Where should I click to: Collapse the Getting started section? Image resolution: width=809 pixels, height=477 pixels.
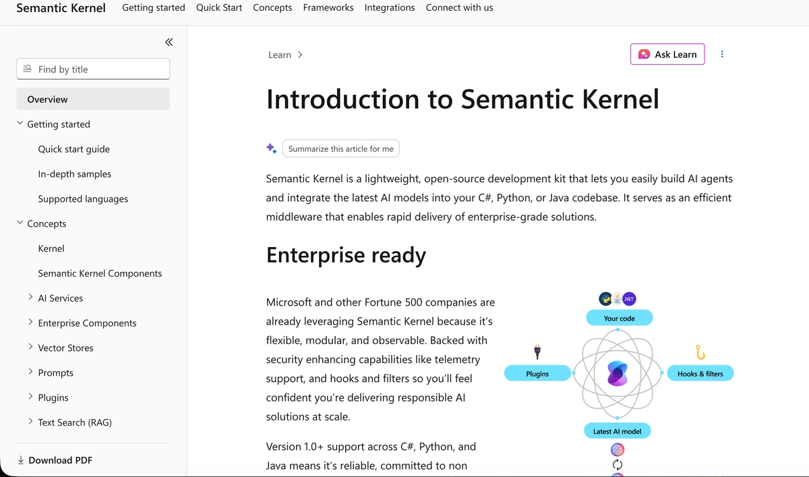point(20,123)
